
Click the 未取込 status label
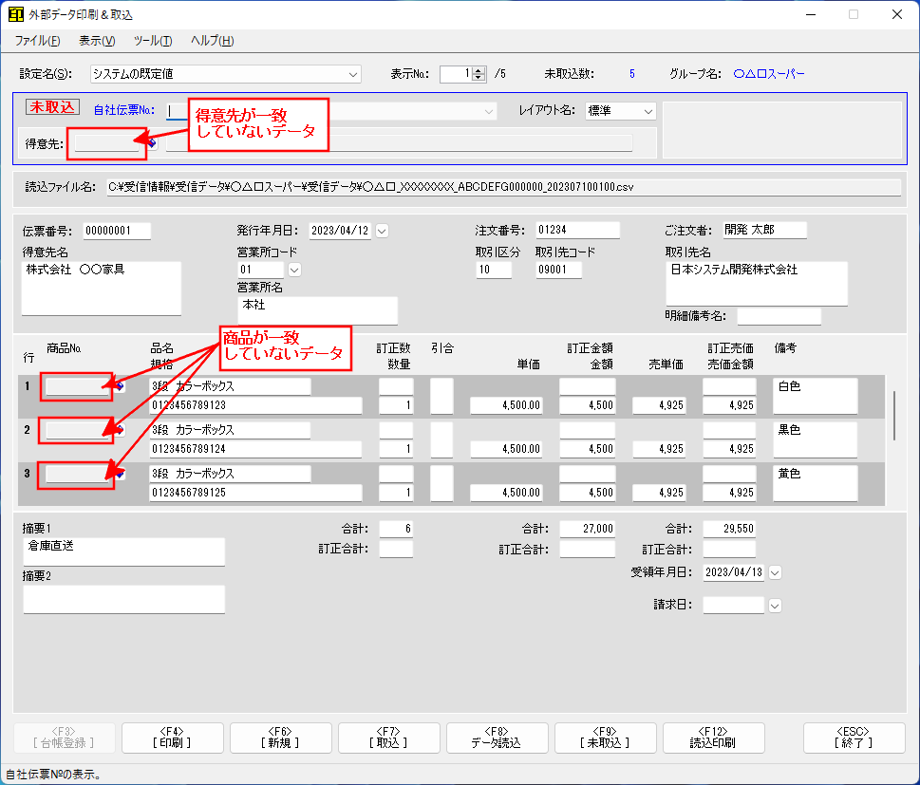52,107
